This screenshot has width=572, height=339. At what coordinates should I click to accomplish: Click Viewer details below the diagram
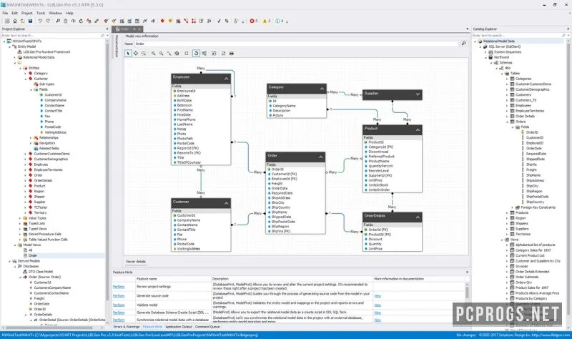click(x=136, y=261)
